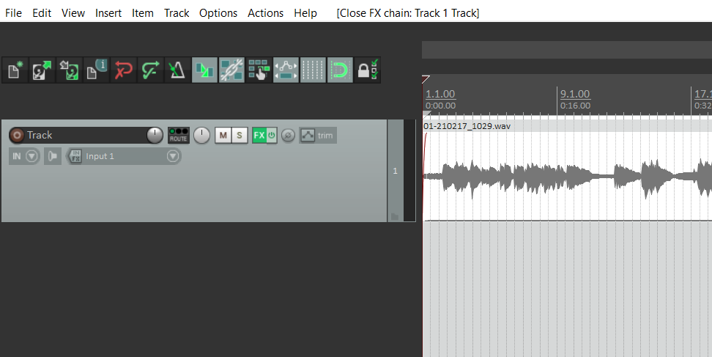Open the input FX button
Image resolution: width=712 pixels, height=357 pixels.
75,156
